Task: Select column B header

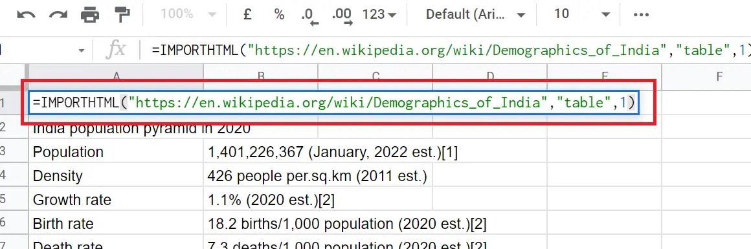Action: pyautogui.click(x=260, y=76)
